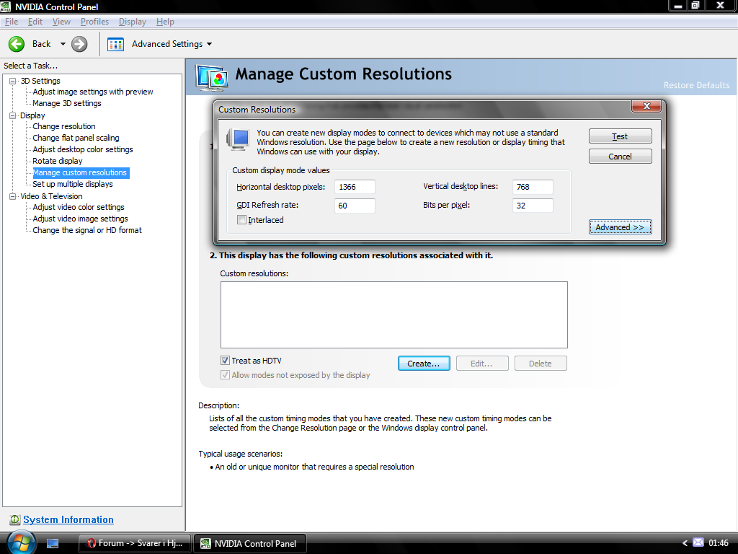Click the Test button
This screenshot has height=554, width=738.
click(621, 136)
